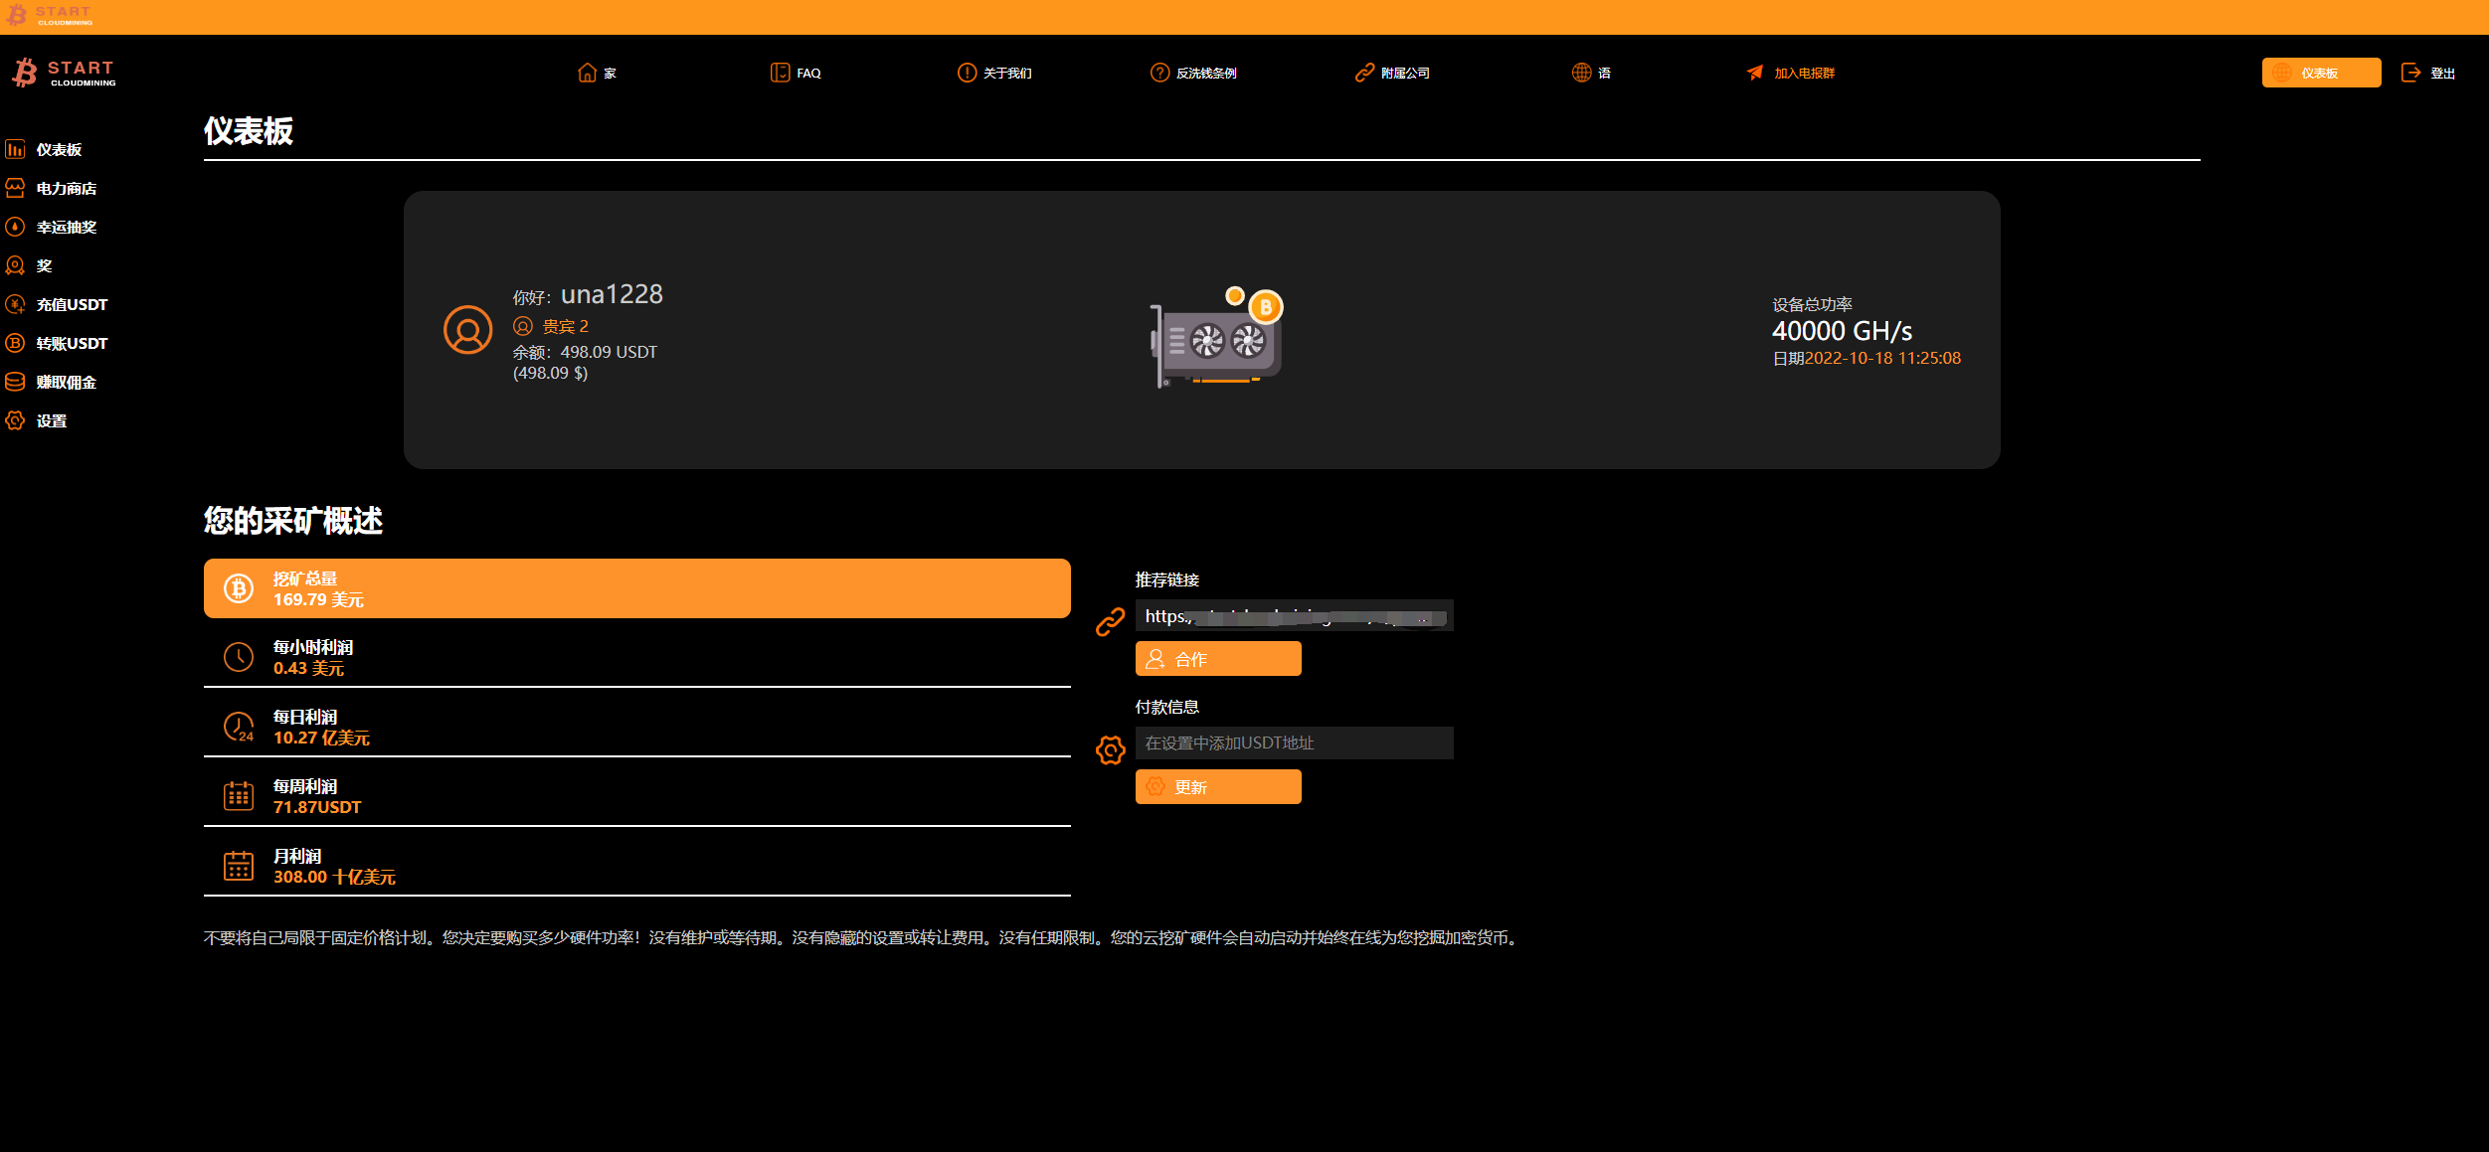Click the chain link referral icon

click(x=1110, y=621)
